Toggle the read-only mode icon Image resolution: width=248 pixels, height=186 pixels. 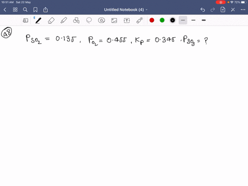tap(25, 21)
